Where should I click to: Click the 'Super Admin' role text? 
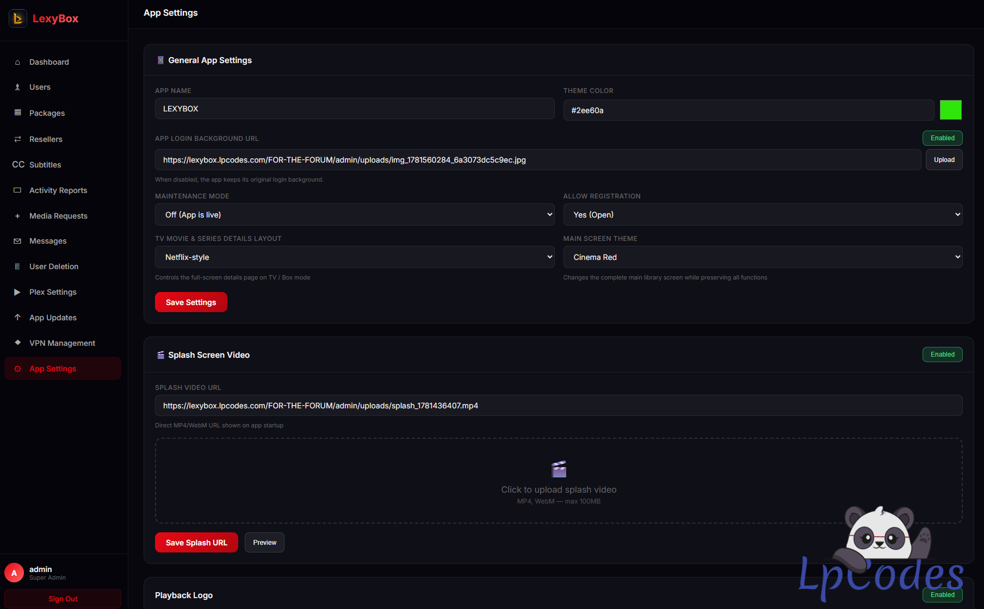47,578
